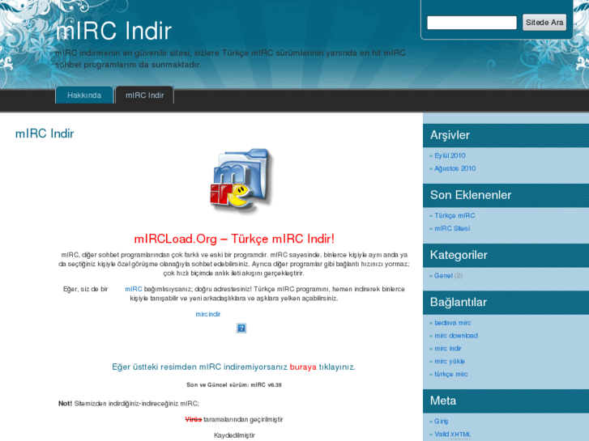Screen dimensions: 589x441
Task: Click the red buraya download link
Action: pyautogui.click(x=303, y=367)
